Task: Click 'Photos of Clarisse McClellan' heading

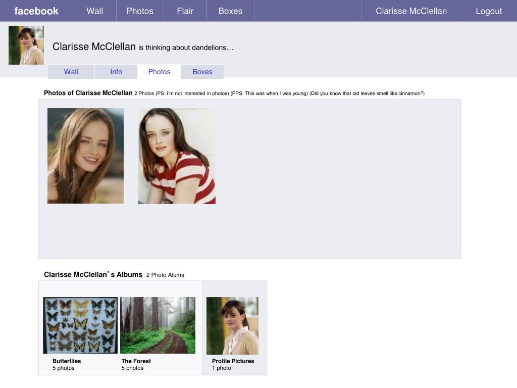Action: (88, 93)
